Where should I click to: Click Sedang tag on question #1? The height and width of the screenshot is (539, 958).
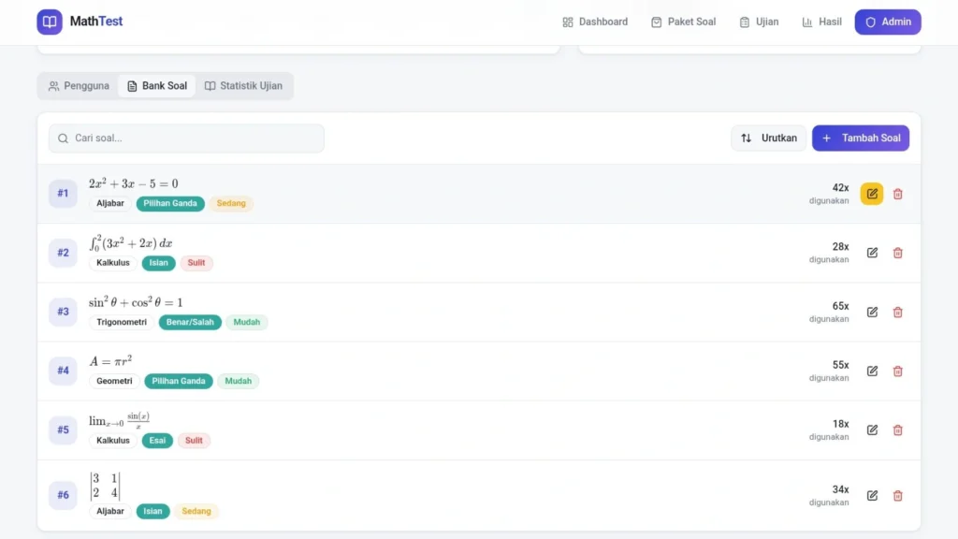[x=231, y=203]
